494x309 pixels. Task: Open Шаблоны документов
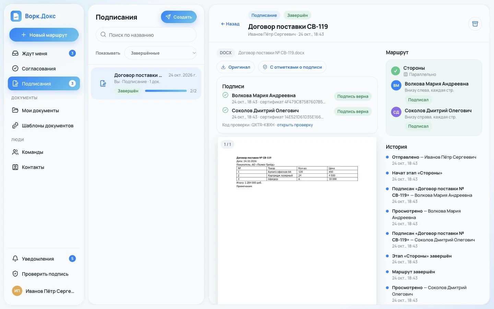tap(44, 125)
